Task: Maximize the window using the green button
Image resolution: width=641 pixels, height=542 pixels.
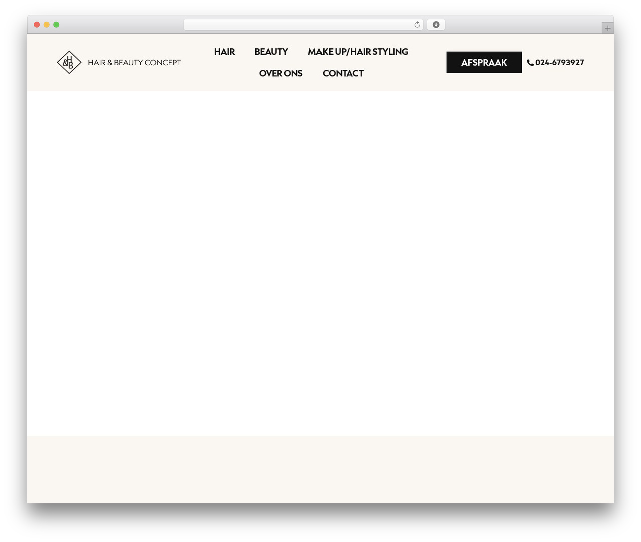Action: pyautogui.click(x=56, y=25)
